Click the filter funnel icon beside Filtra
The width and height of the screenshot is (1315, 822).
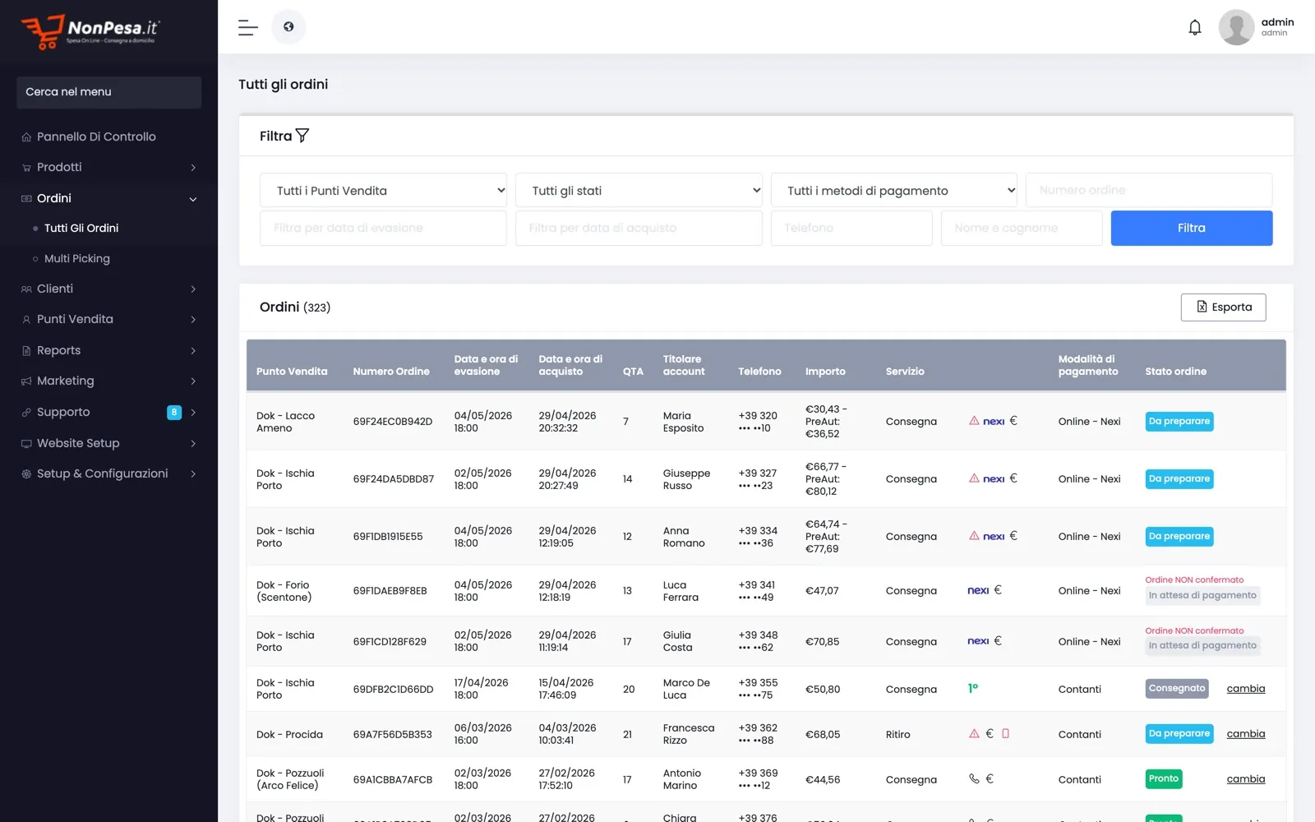pyautogui.click(x=302, y=136)
